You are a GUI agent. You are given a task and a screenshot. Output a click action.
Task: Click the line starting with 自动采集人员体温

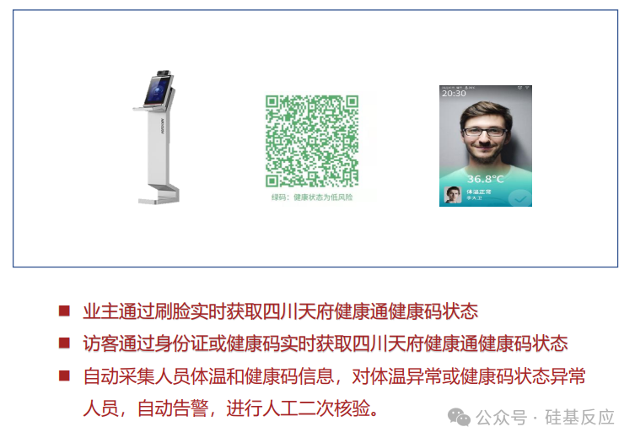(334, 376)
